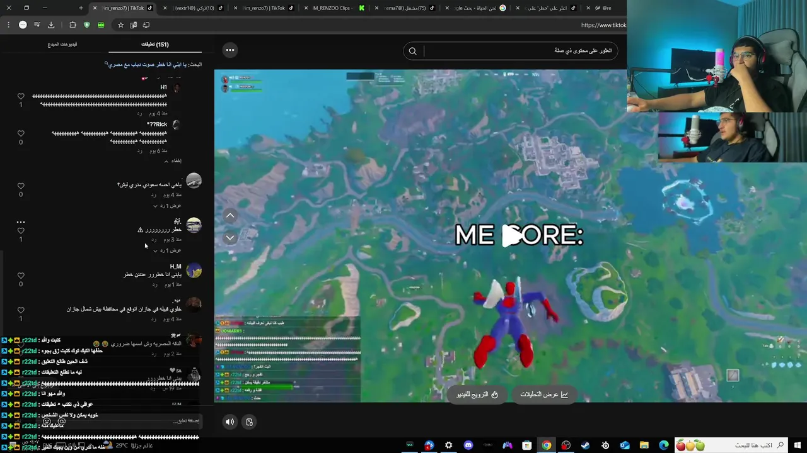Open H_M's profile avatar
807x453 pixels.
tap(194, 271)
